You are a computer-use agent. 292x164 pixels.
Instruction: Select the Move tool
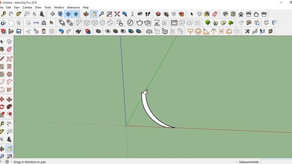click(x=2, y=99)
